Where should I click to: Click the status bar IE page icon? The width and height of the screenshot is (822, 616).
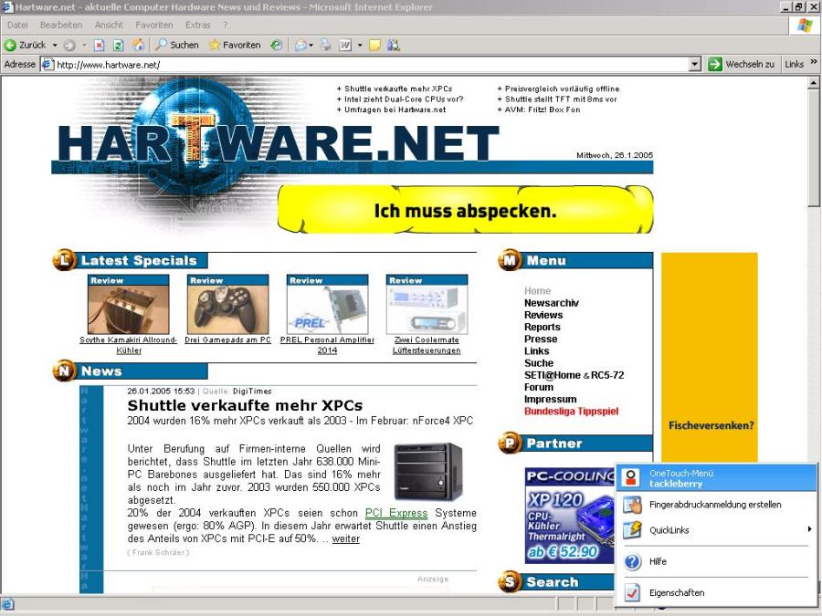coord(8,604)
